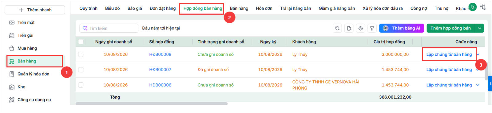Expand function dropdown for HĐB00006 row
The image size is (492, 113).
point(478,85)
